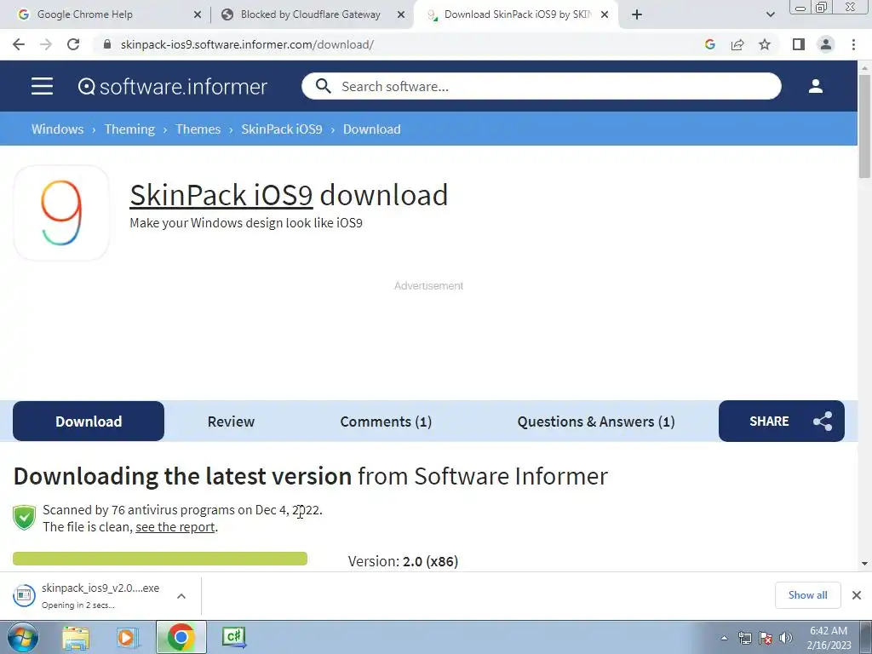The height and width of the screenshot is (654, 872).
Task: Open the Chrome profile avatar
Action: coord(826,44)
